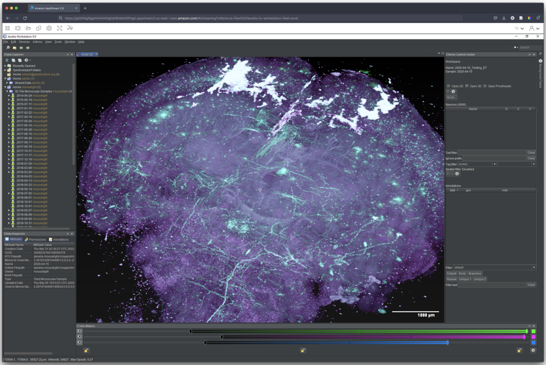Expand the 2014-06-24 mouselight sample

9,96
